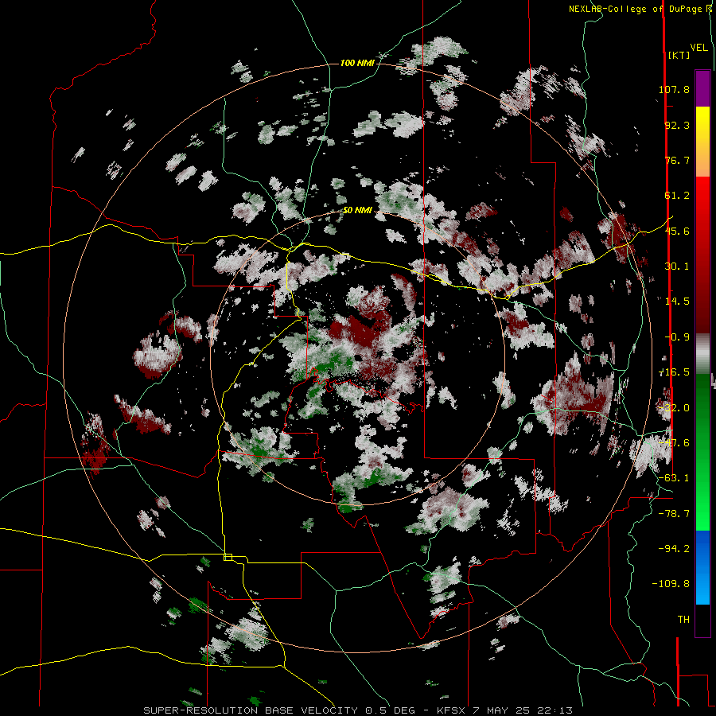Pick the green segment of the color bar
The height and width of the screenshot is (716, 716).
(x=702, y=452)
